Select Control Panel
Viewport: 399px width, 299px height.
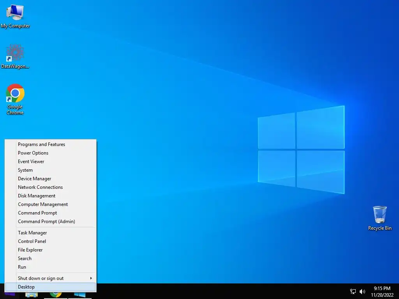[50, 241]
